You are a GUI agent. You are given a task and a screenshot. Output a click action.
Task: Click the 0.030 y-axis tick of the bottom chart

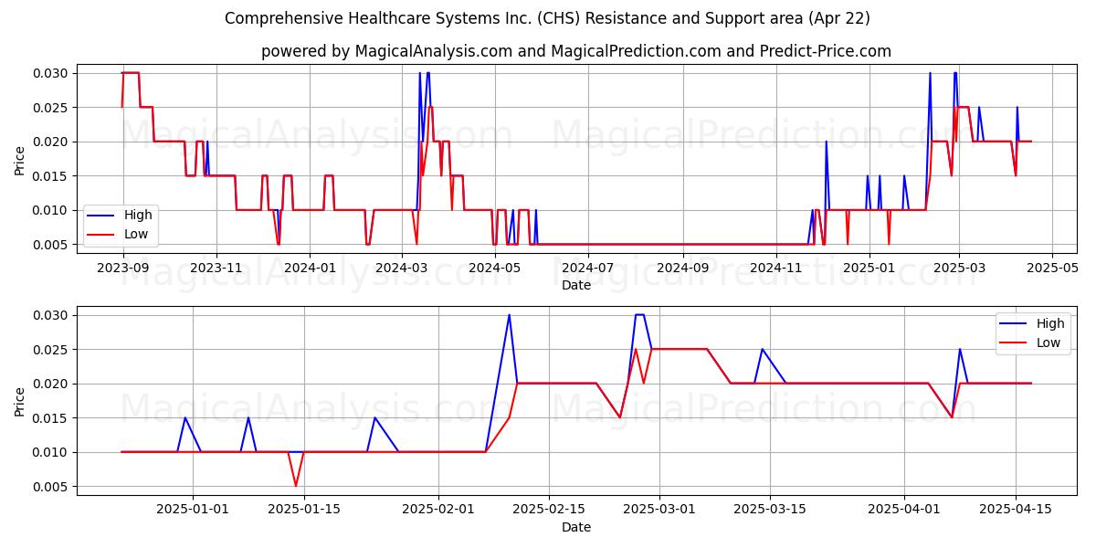coord(52,315)
